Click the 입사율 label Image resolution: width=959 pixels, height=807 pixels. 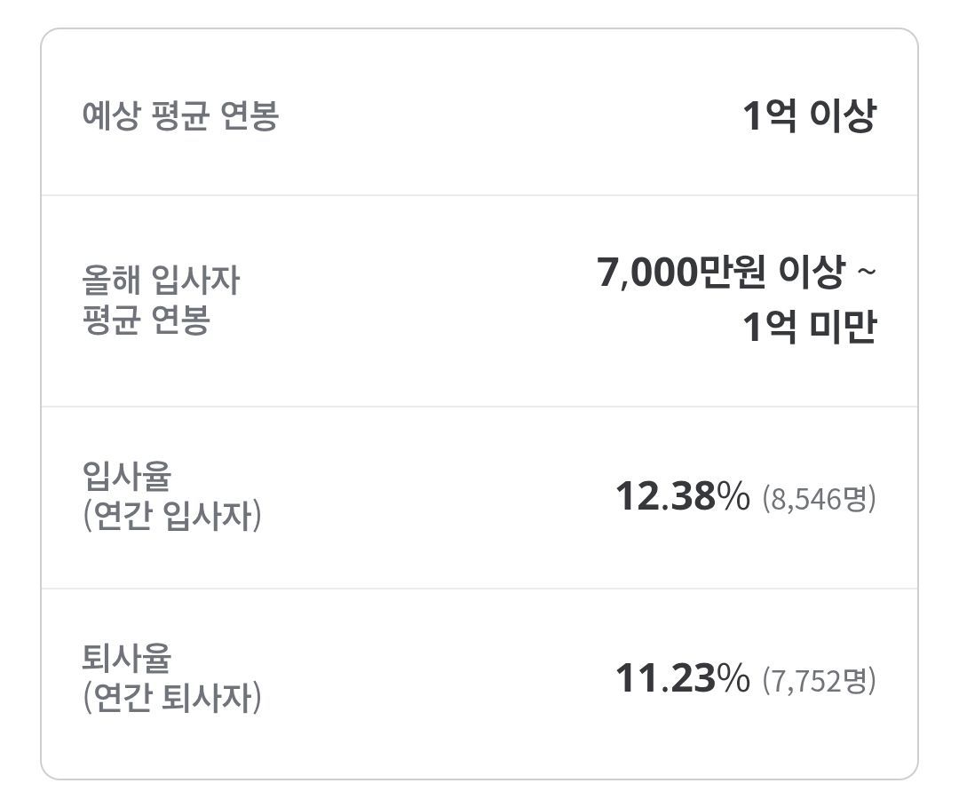coord(126,477)
